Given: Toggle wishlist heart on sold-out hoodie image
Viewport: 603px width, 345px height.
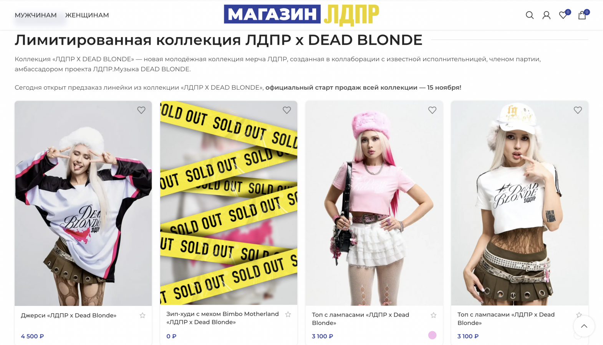Looking at the screenshot, I should [x=287, y=110].
